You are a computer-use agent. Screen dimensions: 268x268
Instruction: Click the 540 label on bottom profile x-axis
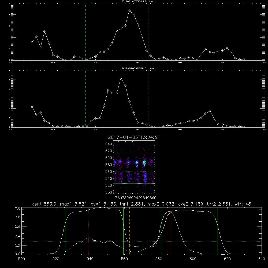click(x=90, y=259)
